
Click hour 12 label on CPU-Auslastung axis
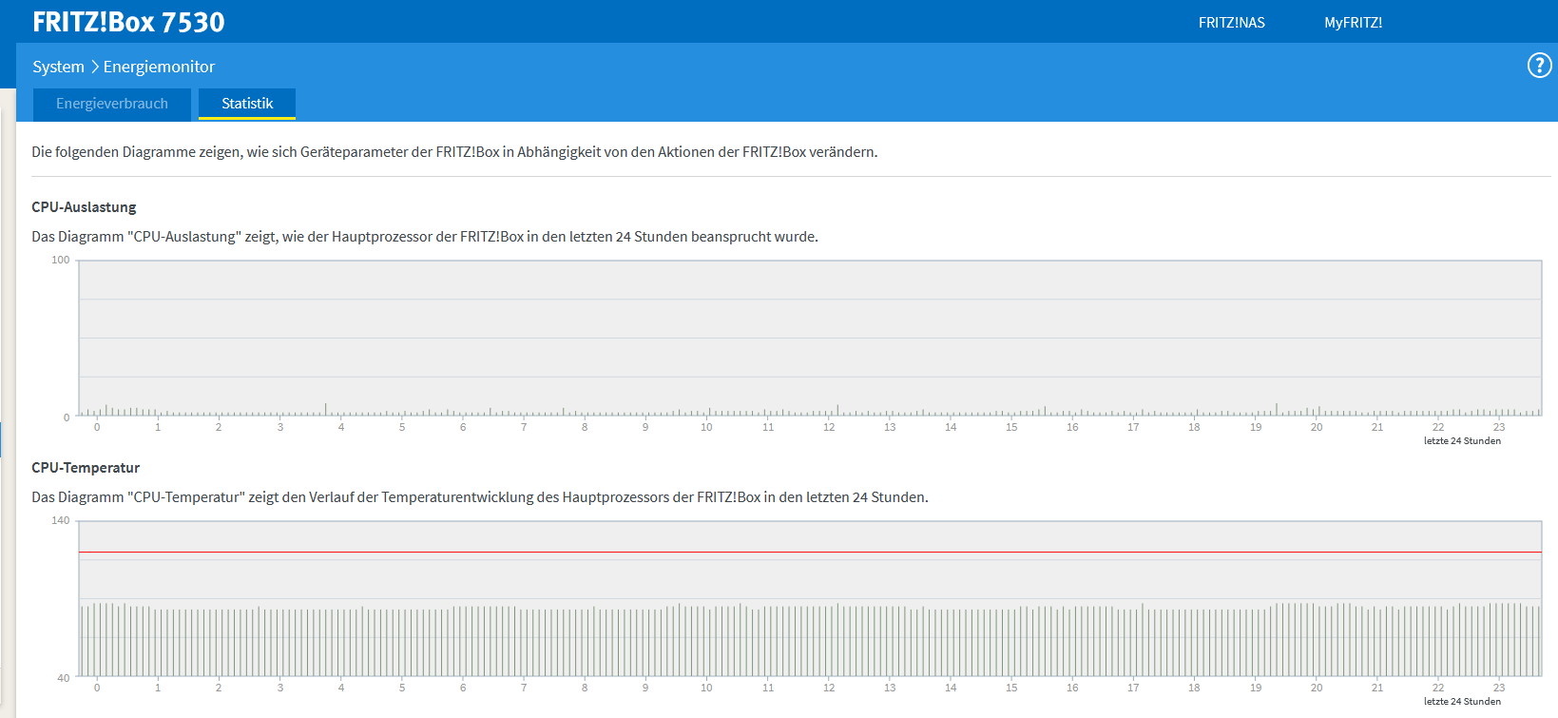[829, 427]
